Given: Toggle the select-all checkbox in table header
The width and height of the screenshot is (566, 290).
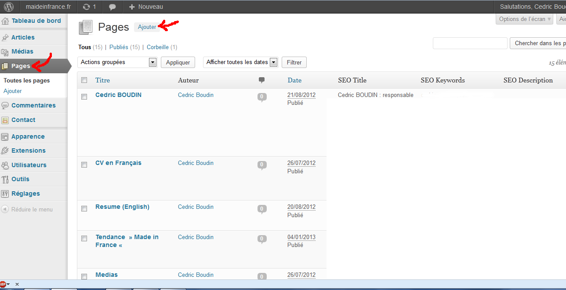Looking at the screenshot, I should 84,80.
